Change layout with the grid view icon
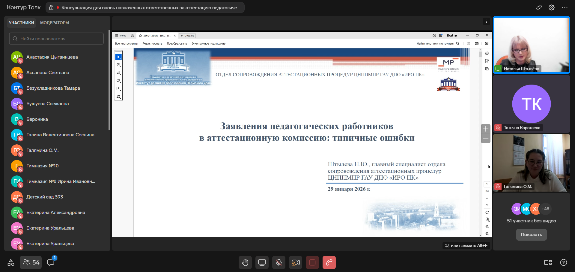The width and height of the screenshot is (575, 272). [548, 262]
